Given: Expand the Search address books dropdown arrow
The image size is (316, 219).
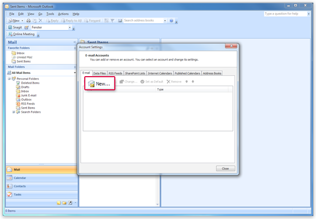Looking at the screenshot, I should pyautogui.click(x=165, y=20).
